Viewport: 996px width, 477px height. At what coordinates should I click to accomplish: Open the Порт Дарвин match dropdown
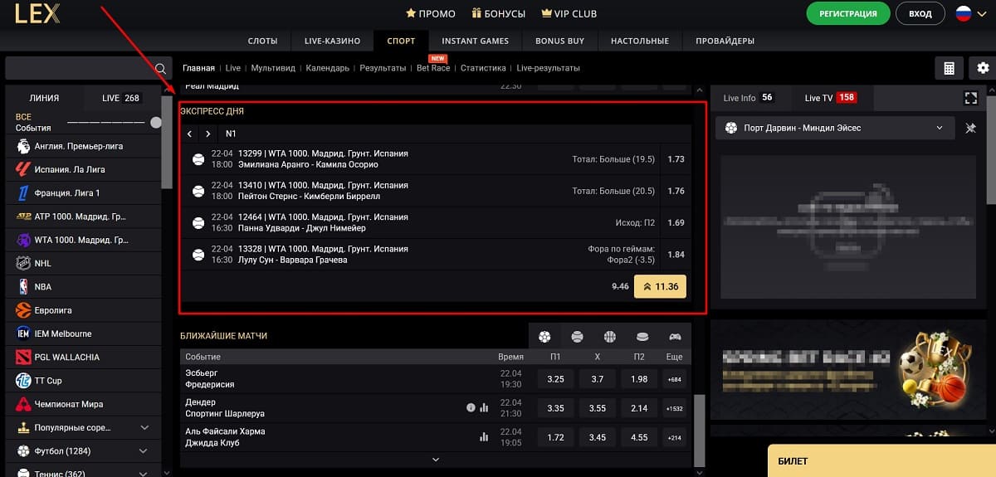coord(835,128)
